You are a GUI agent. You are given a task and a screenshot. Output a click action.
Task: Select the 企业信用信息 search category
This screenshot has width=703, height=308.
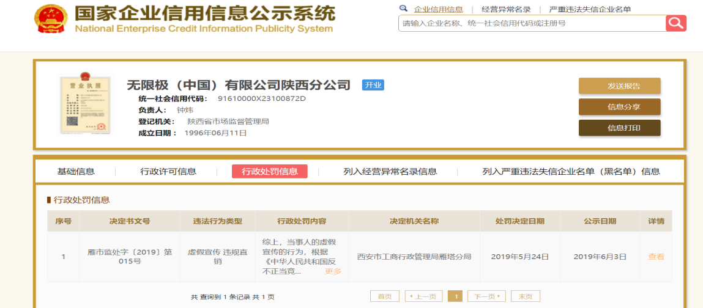coord(438,9)
